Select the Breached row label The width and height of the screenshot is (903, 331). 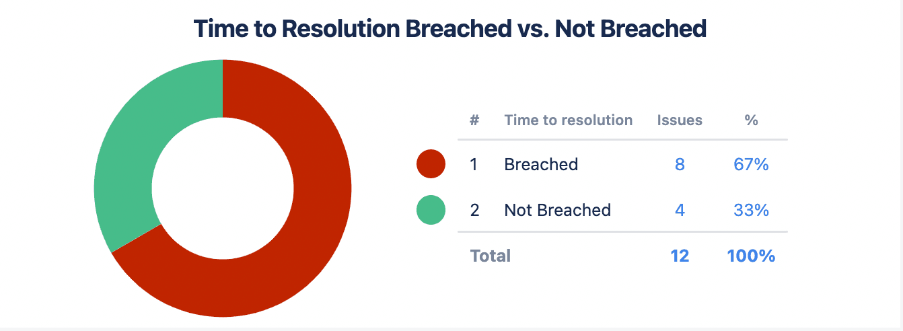pyautogui.click(x=541, y=164)
